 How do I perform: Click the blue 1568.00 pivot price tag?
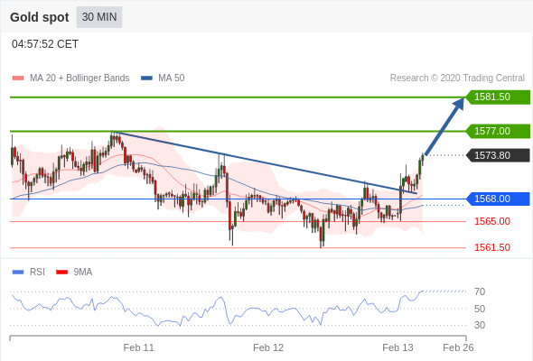[498, 199]
